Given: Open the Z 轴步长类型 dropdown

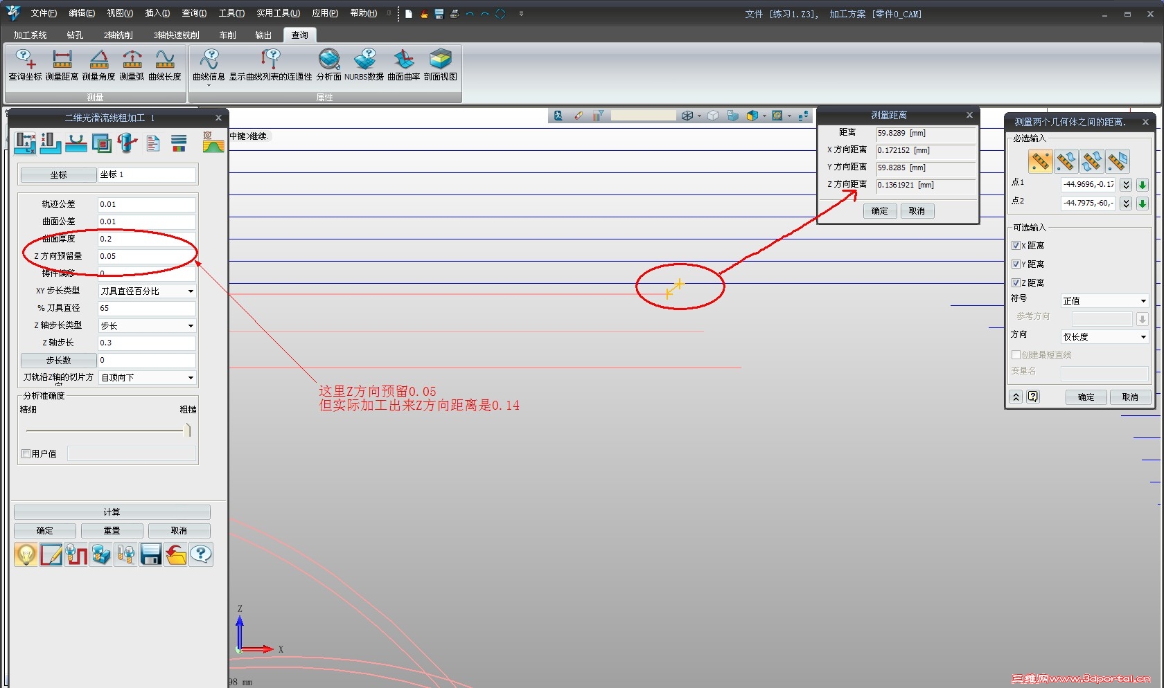Looking at the screenshot, I should pos(147,326).
